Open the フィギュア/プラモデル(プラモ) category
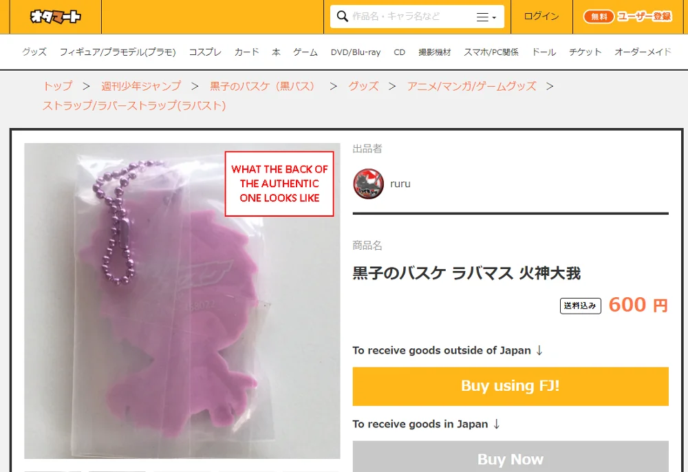The width and height of the screenshot is (688, 472). 118,52
